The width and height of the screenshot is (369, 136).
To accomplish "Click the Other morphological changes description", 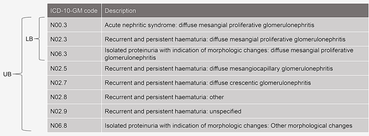I will click(228, 126).
